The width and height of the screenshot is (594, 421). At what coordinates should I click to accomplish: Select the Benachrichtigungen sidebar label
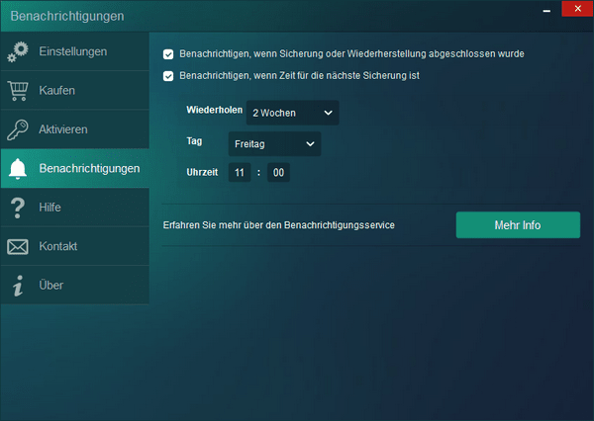tap(89, 168)
